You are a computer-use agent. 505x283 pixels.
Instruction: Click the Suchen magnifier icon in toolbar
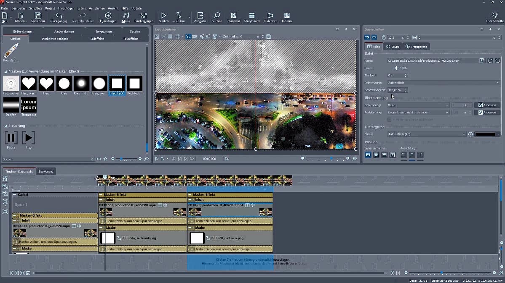tap(217, 17)
